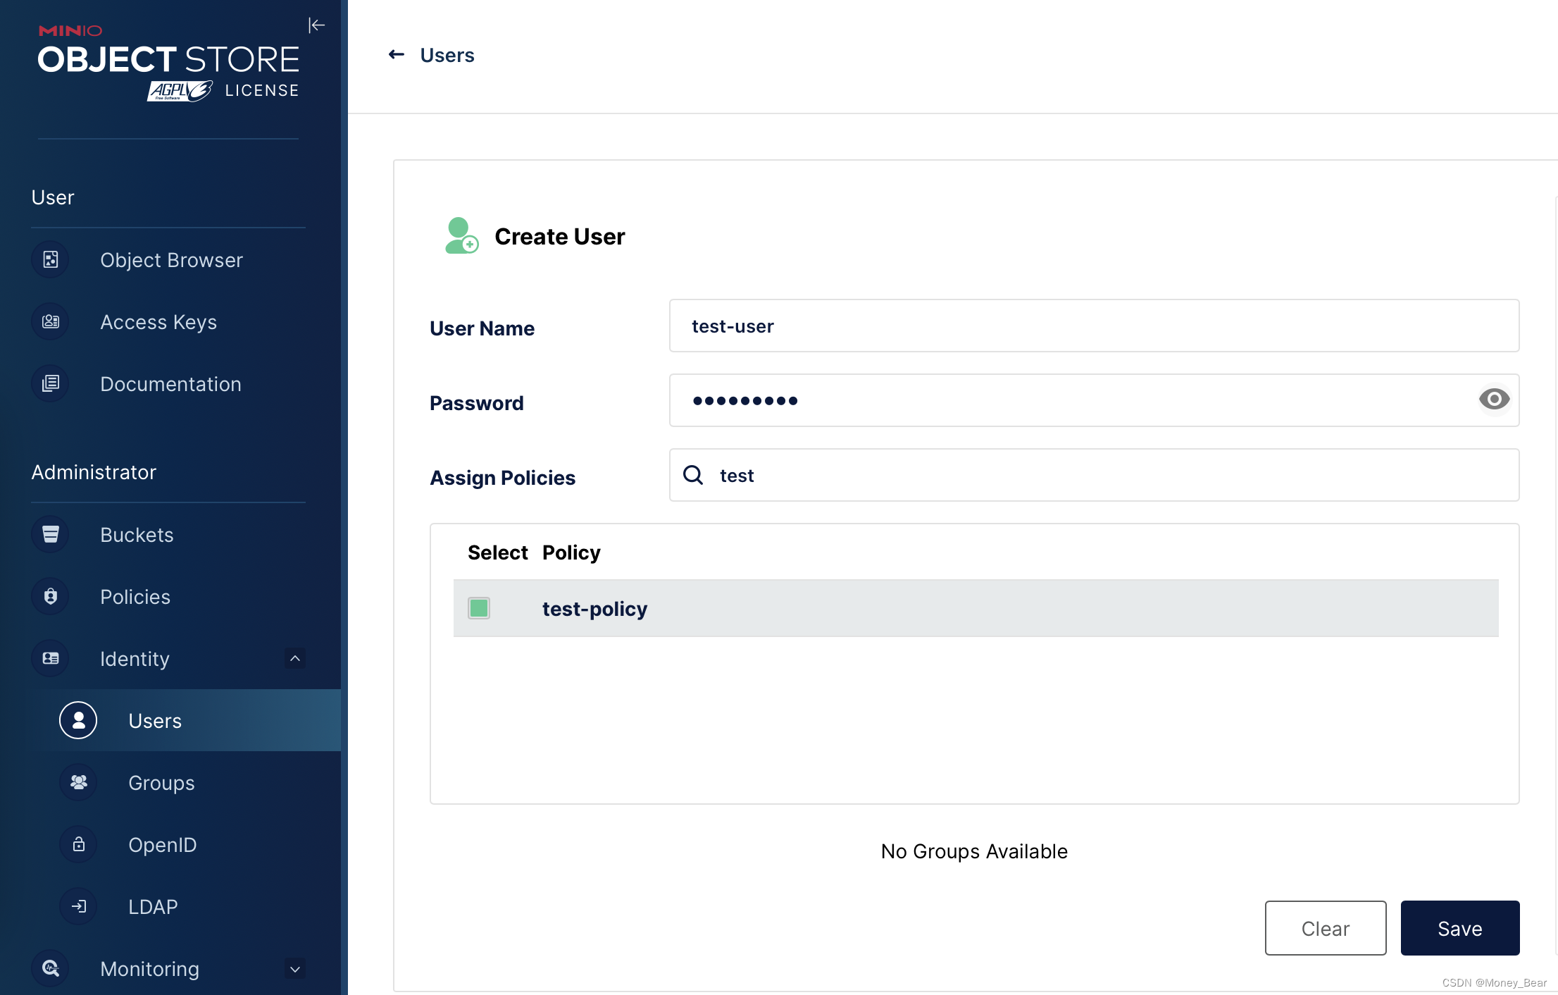This screenshot has height=995, width=1558.
Task: Click the Object Browser icon
Action: (50, 259)
